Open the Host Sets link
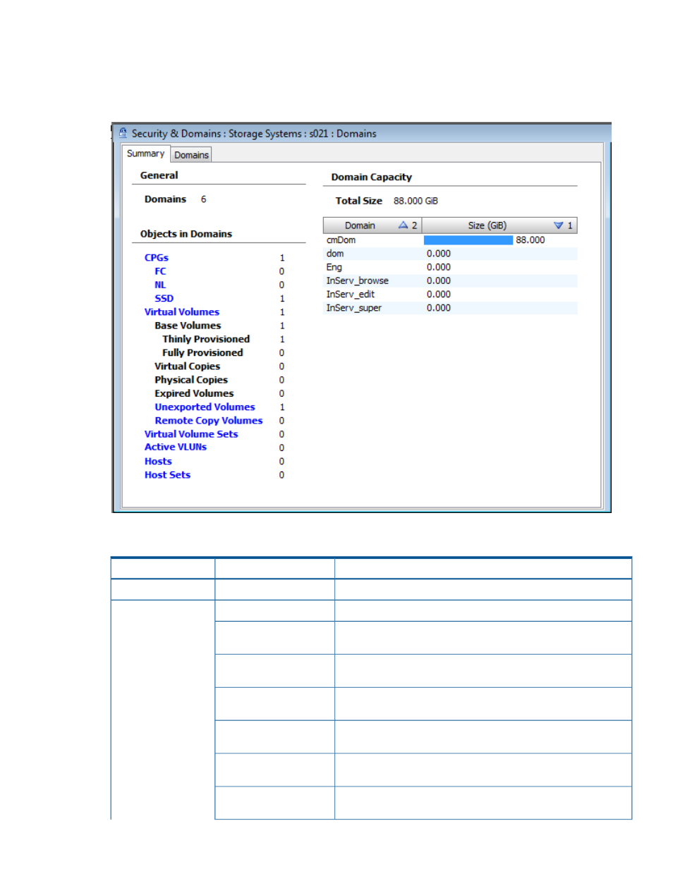Image resolution: width=673 pixels, height=895 pixels. point(167,475)
